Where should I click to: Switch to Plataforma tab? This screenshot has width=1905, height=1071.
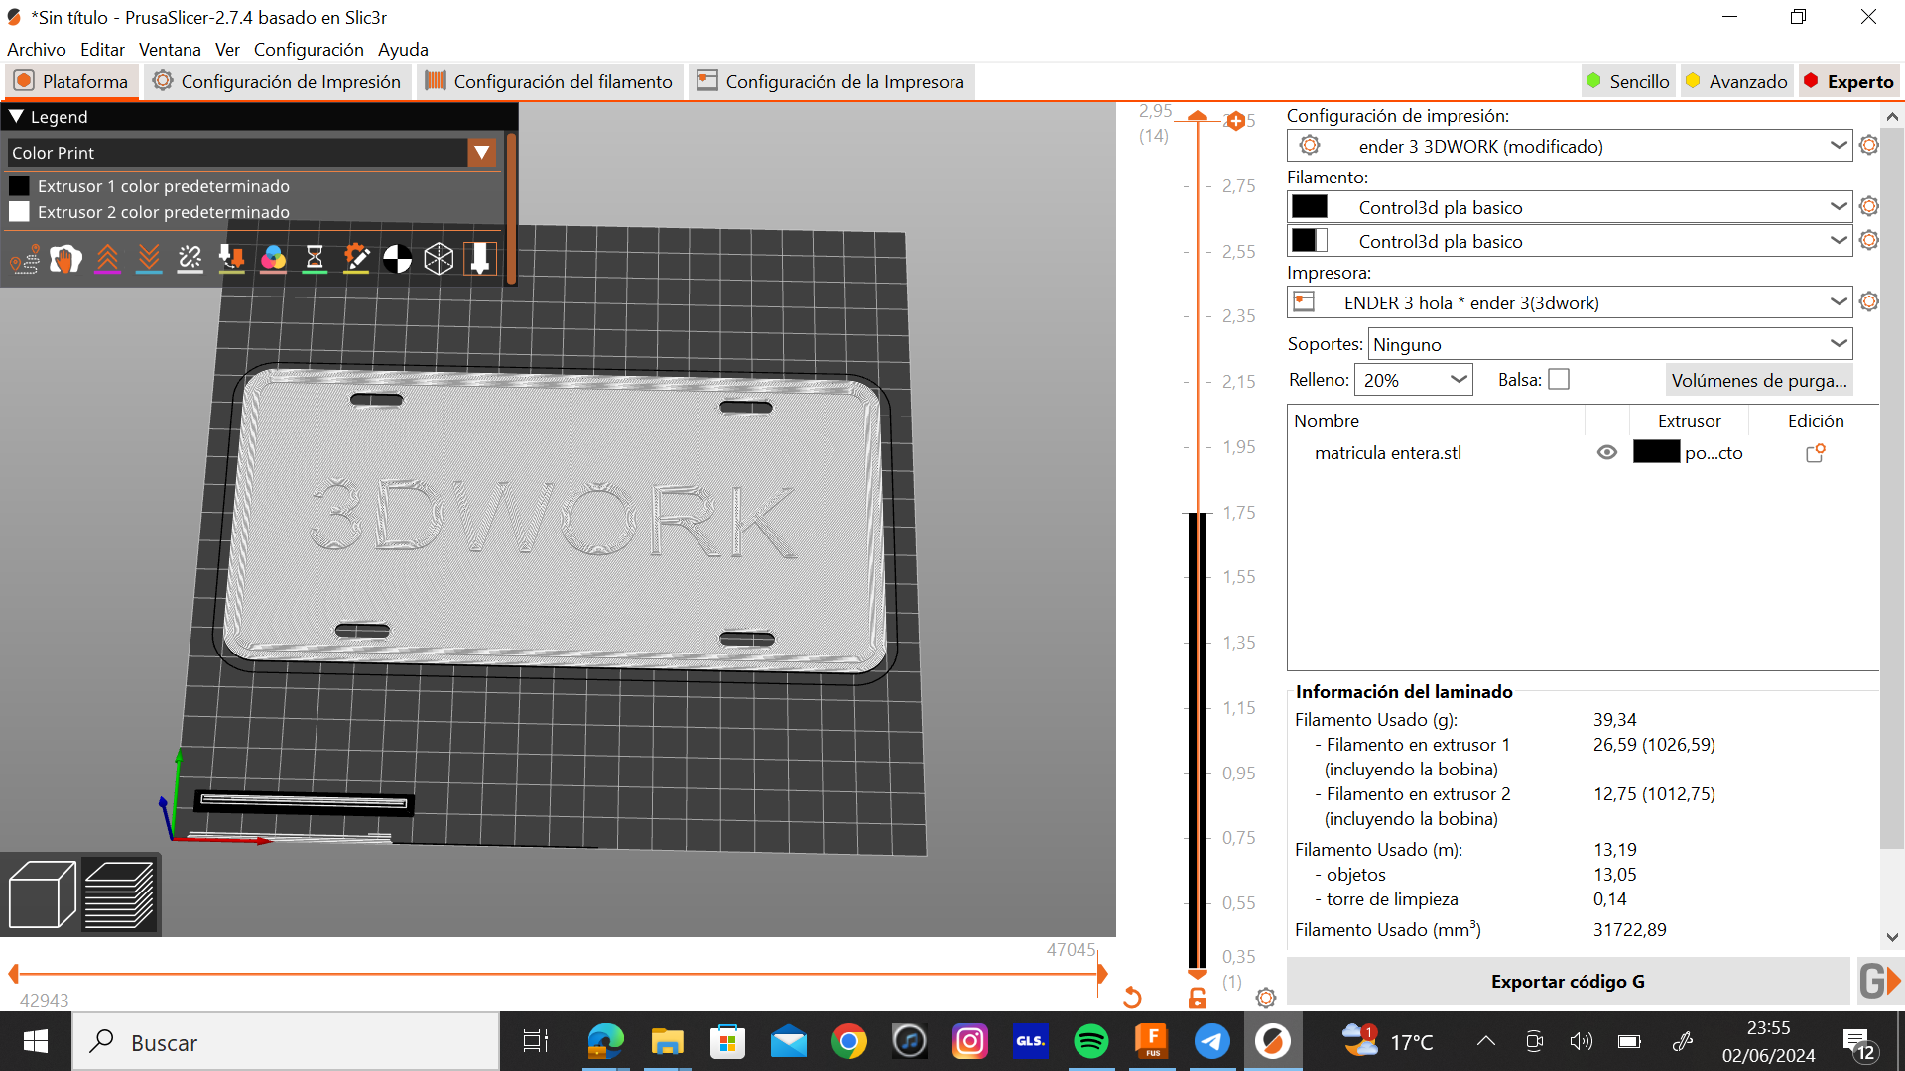[71, 82]
